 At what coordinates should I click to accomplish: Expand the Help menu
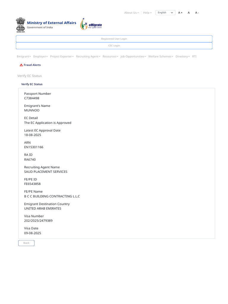click(147, 12)
